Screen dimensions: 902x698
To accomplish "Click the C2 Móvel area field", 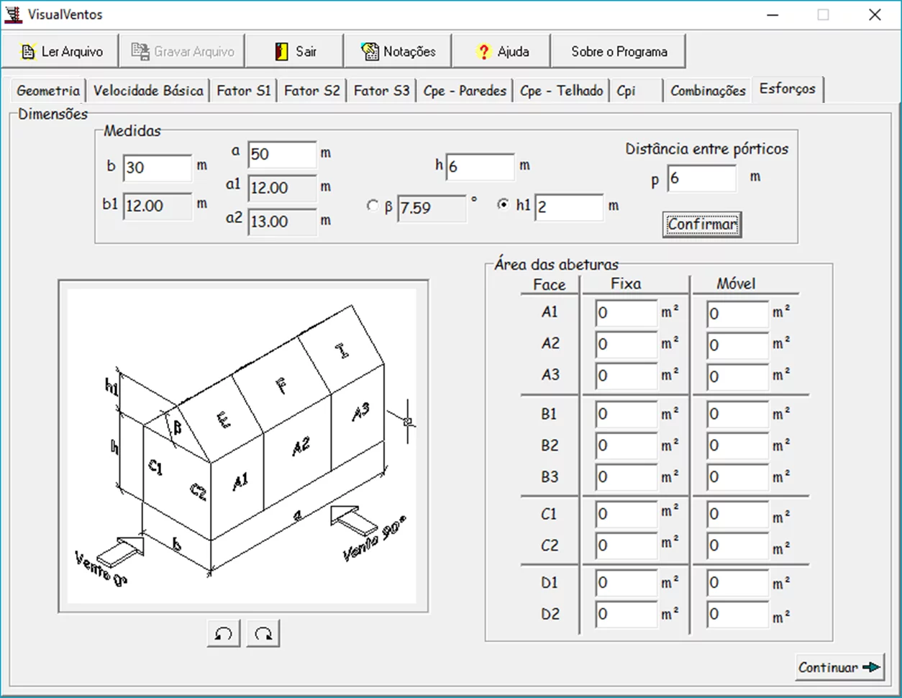I will 738,546.
